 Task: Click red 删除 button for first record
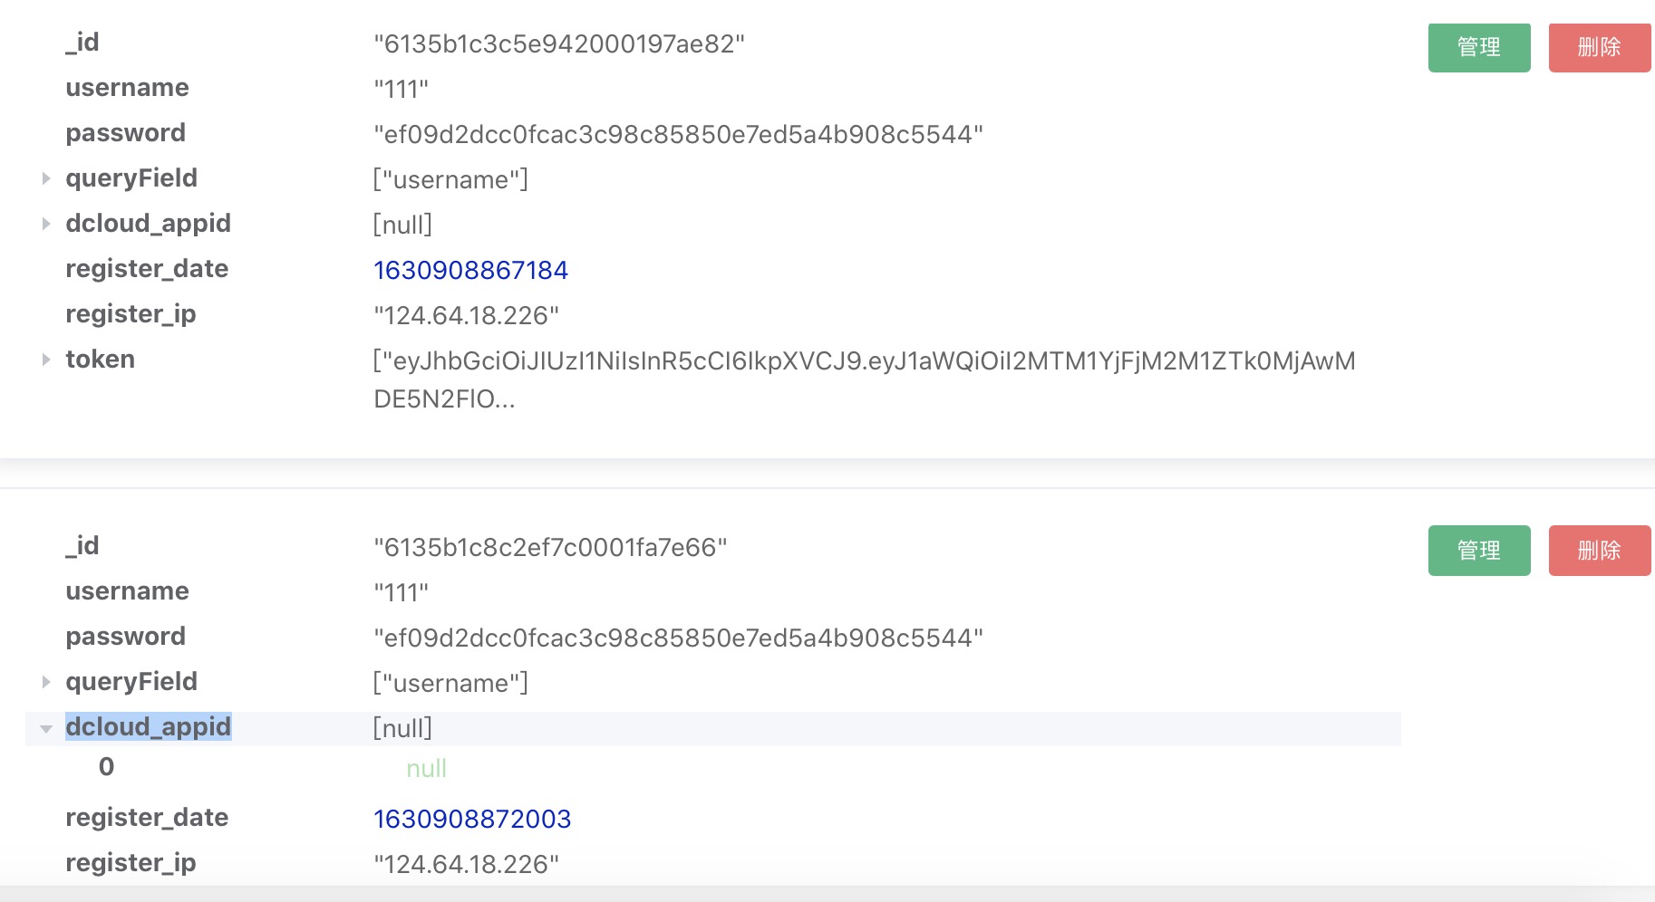coord(1599,47)
